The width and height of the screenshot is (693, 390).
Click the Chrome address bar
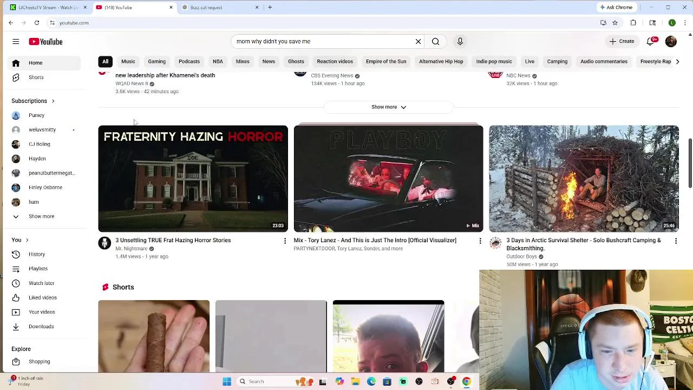coord(325,23)
